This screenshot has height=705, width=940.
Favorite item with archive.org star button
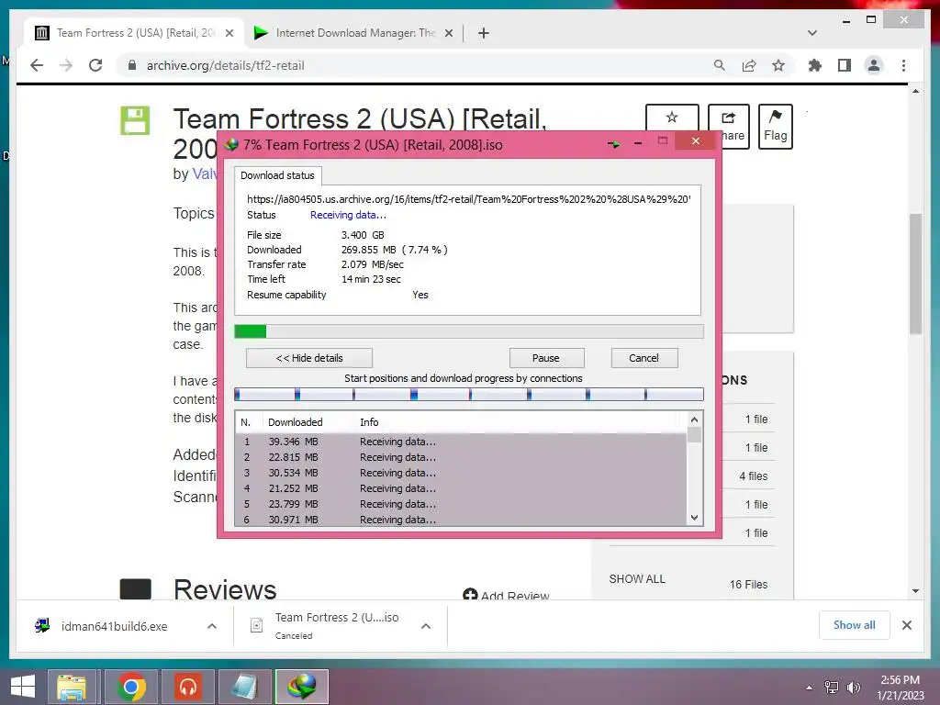tap(672, 117)
